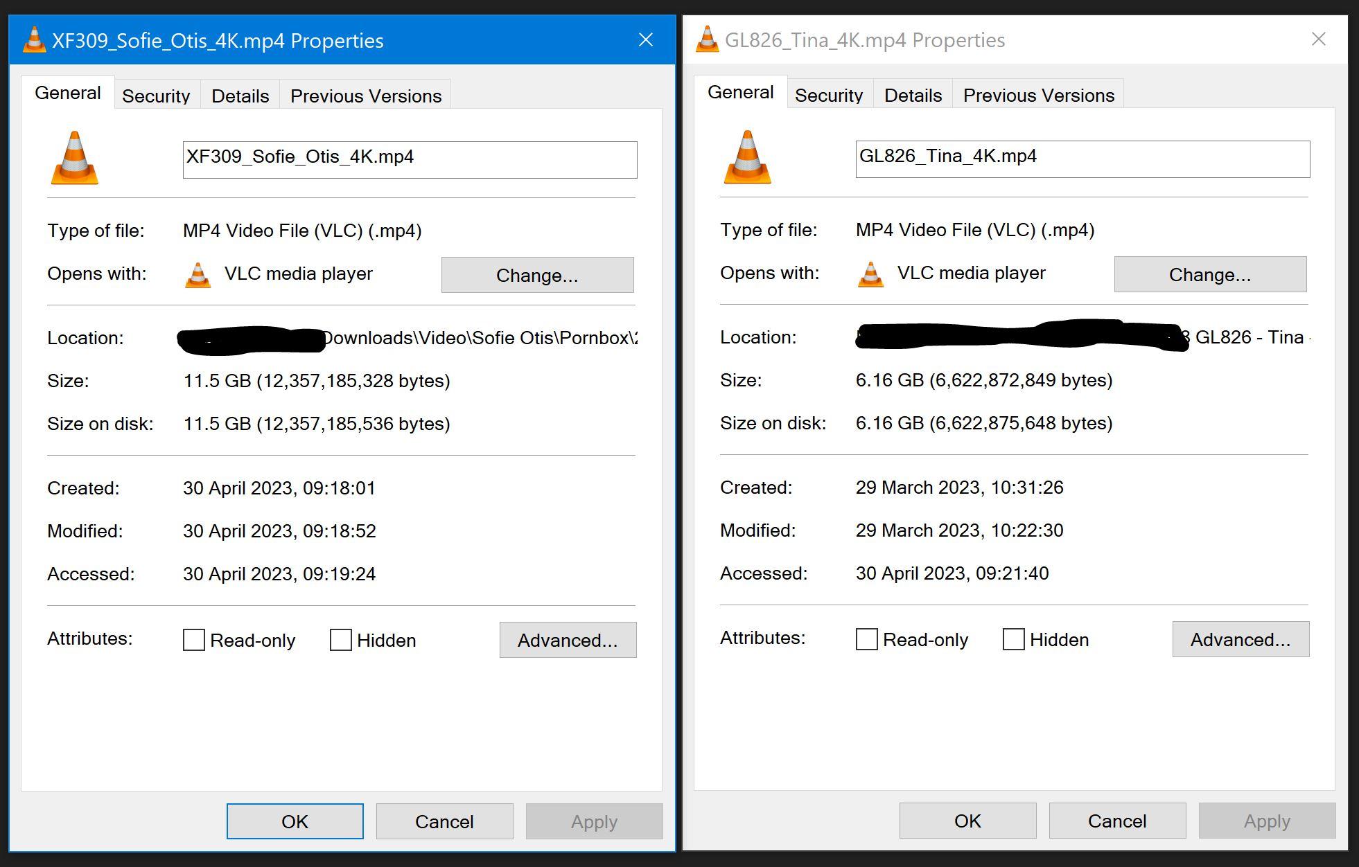Click large VLC file icon beside XF309 filename
The image size is (1359, 867).
(75, 159)
